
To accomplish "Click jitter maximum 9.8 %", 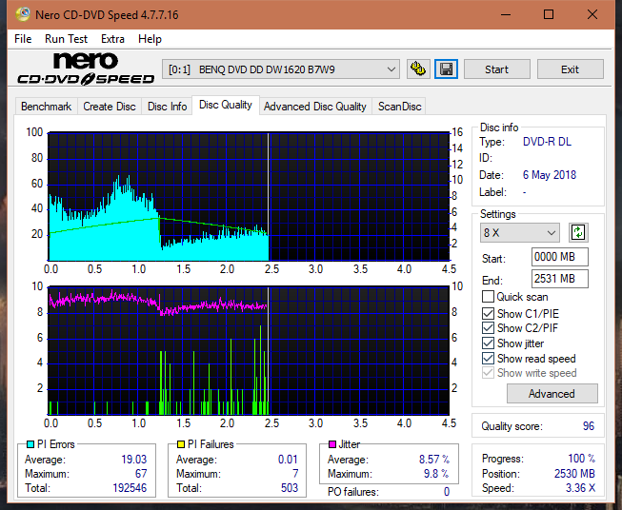I will (x=436, y=474).
